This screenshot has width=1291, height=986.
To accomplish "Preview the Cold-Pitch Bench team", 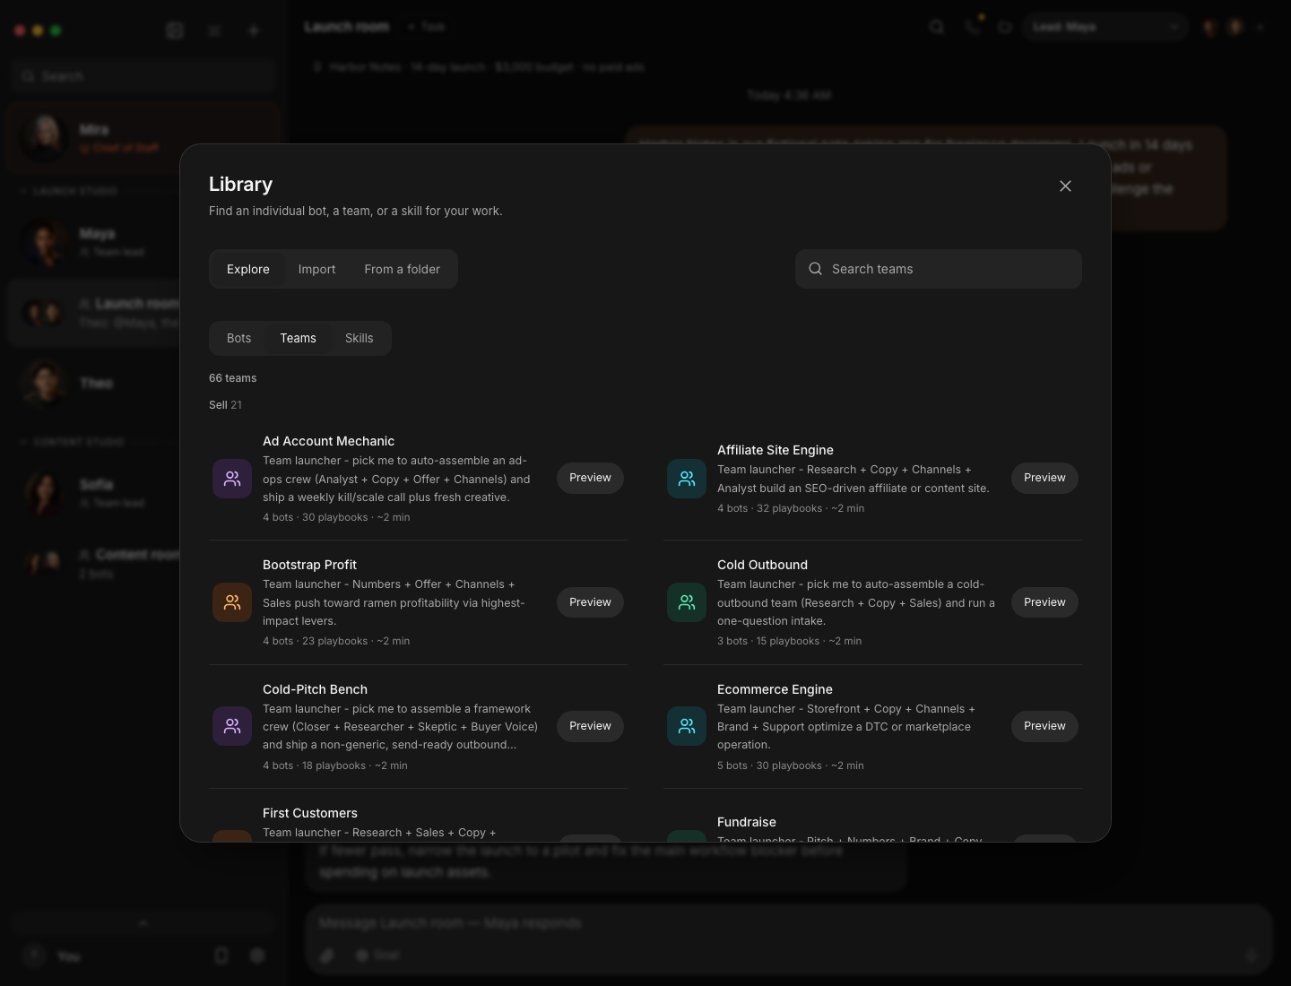I will pos(590,726).
